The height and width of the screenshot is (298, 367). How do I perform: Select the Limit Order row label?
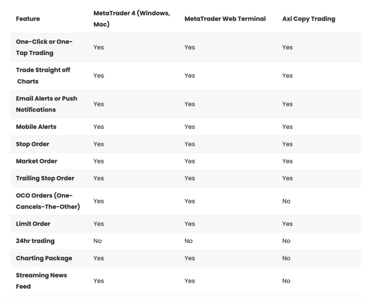33,224
